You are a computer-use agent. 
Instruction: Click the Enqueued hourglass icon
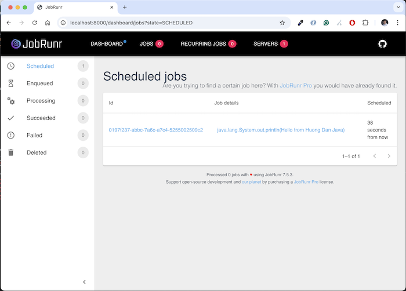coord(11,83)
